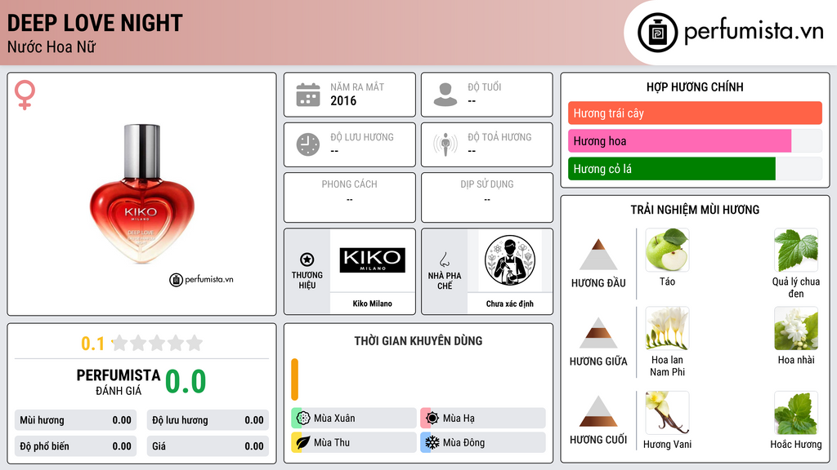Image resolution: width=837 pixels, height=470 pixels.
Task: Select the Mùa Thu season chip
Action: pos(354,442)
